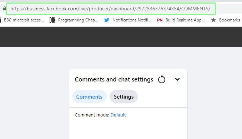Focus the business.facebook.com URL address bar

[111, 9]
